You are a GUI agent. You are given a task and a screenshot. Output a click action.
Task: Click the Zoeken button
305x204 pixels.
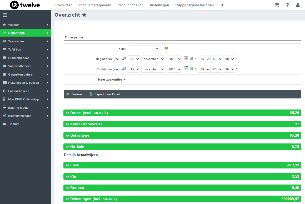[74, 94]
